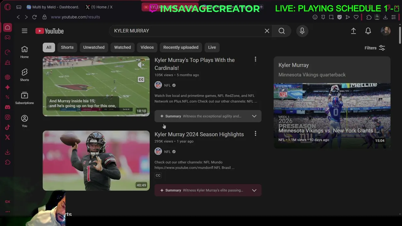This screenshot has width=402, height=226.
Task: Open YouTube notifications bell
Action: (368, 31)
